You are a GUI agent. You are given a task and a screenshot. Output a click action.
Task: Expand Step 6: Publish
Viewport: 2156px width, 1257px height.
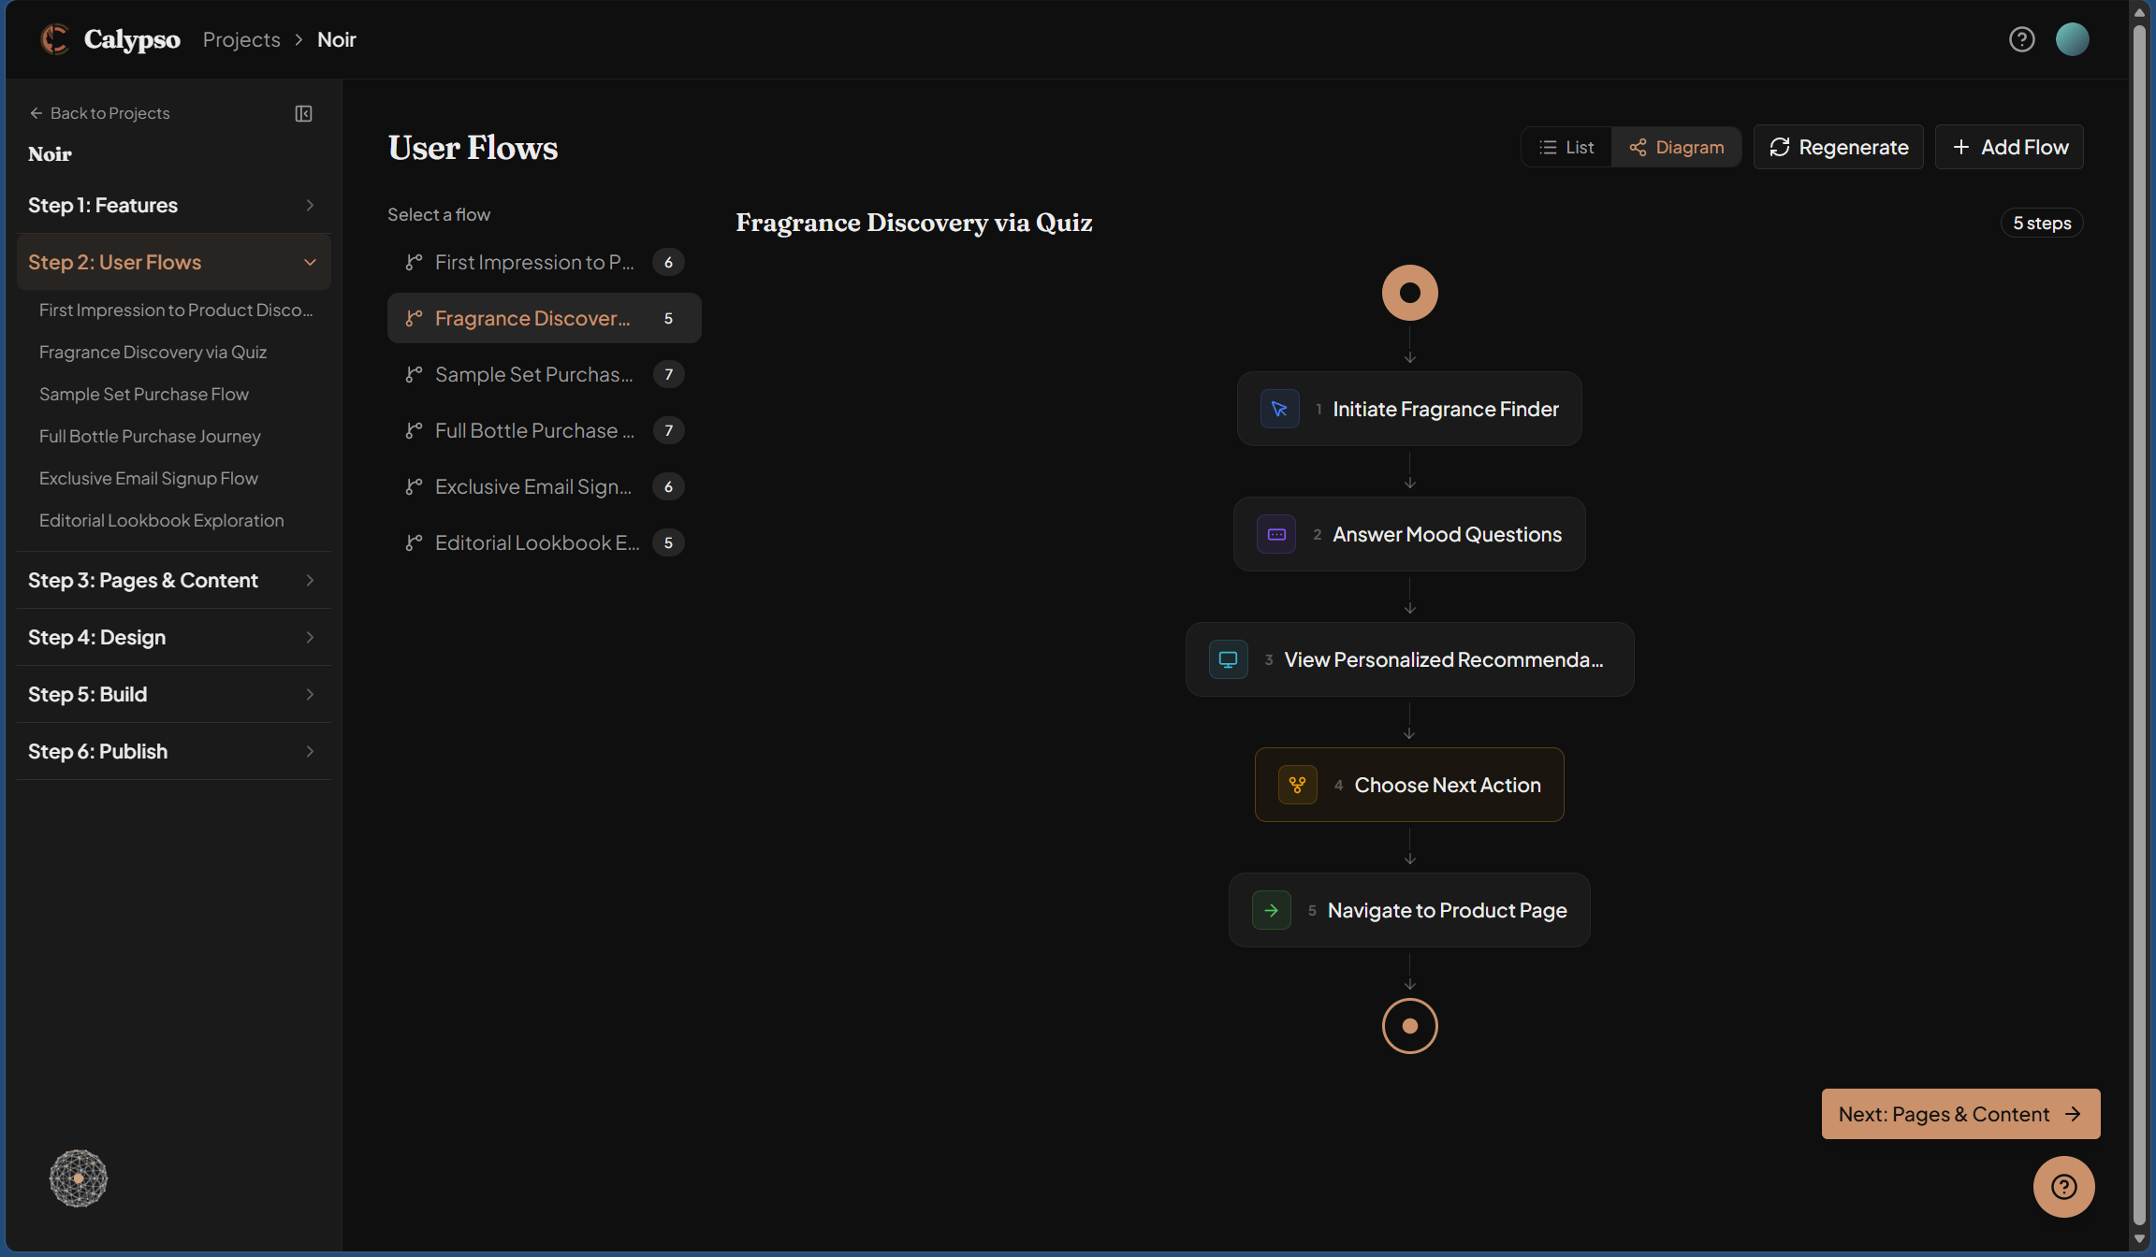tap(173, 751)
